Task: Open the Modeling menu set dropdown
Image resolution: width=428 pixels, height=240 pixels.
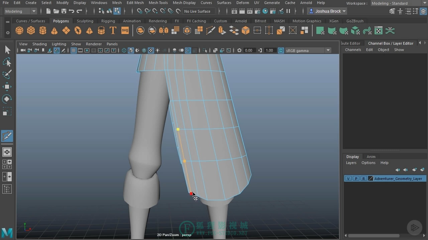Action: (20, 11)
